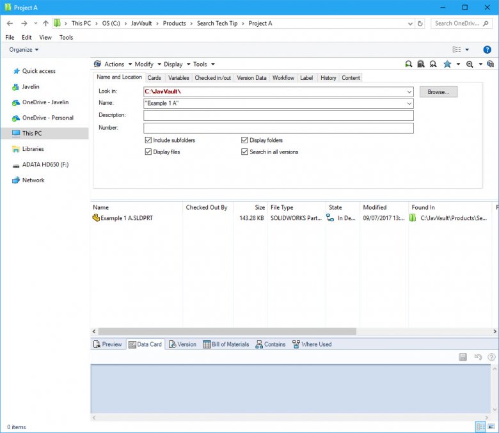Viewport: 499px width, 433px height.
Task: Select the Name and Location tab
Action: point(120,77)
